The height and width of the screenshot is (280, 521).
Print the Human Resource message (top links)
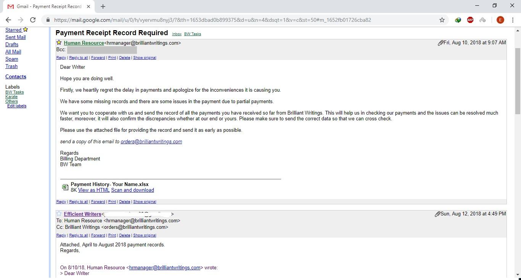pyautogui.click(x=112, y=58)
